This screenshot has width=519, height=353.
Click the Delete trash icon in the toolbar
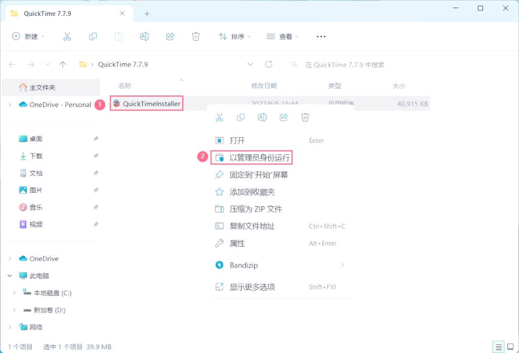196,36
